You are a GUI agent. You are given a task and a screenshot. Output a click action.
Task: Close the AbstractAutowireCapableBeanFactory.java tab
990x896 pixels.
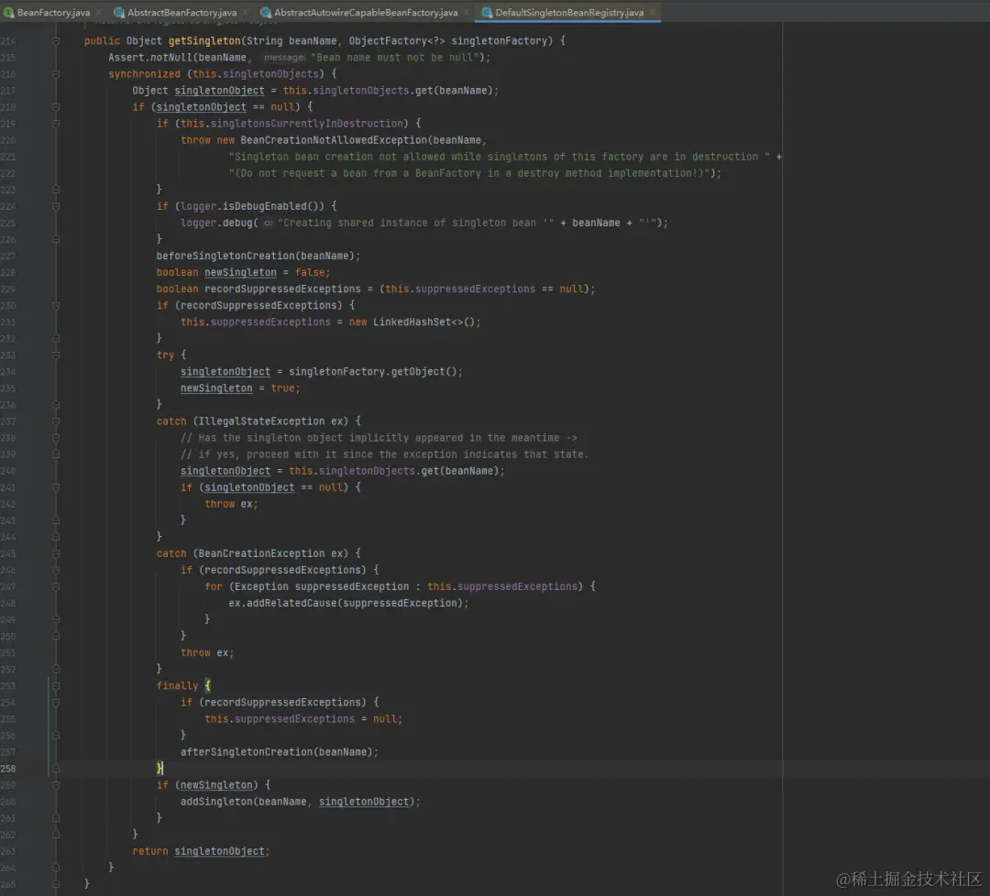tap(467, 12)
